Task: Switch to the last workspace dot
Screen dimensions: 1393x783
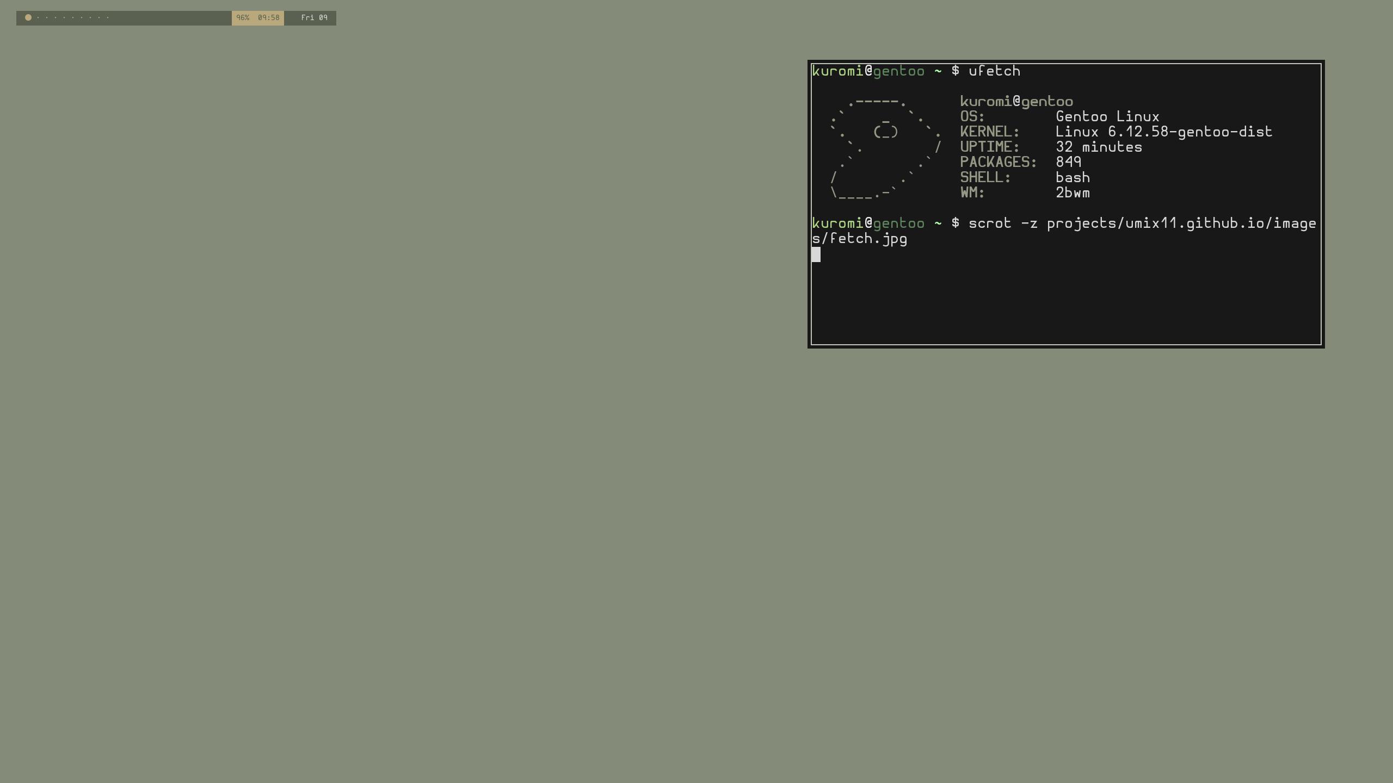Action: pyautogui.click(x=108, y=17)
